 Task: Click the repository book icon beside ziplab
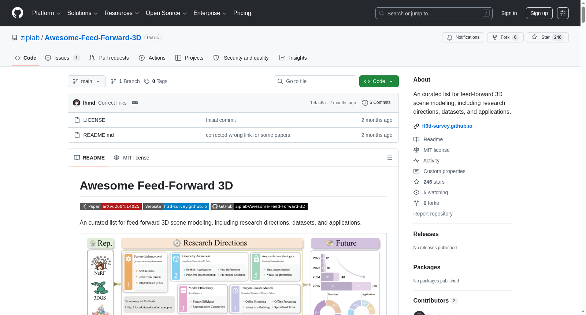click(15, 38)
